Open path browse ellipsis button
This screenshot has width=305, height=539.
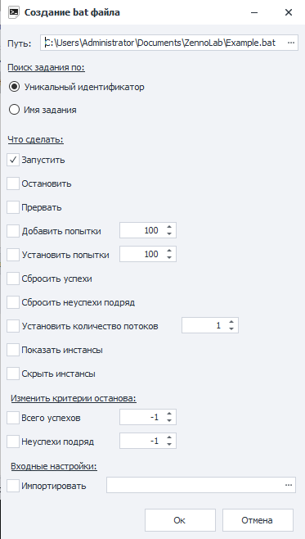290,43
